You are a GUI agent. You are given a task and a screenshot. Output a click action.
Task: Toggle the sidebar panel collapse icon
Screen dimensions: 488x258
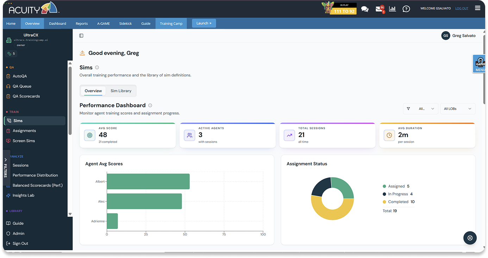click(81, 36)
